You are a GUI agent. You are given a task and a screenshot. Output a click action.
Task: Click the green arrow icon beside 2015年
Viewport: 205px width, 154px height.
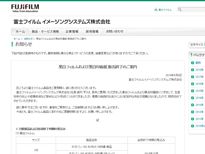click(192, 91)
